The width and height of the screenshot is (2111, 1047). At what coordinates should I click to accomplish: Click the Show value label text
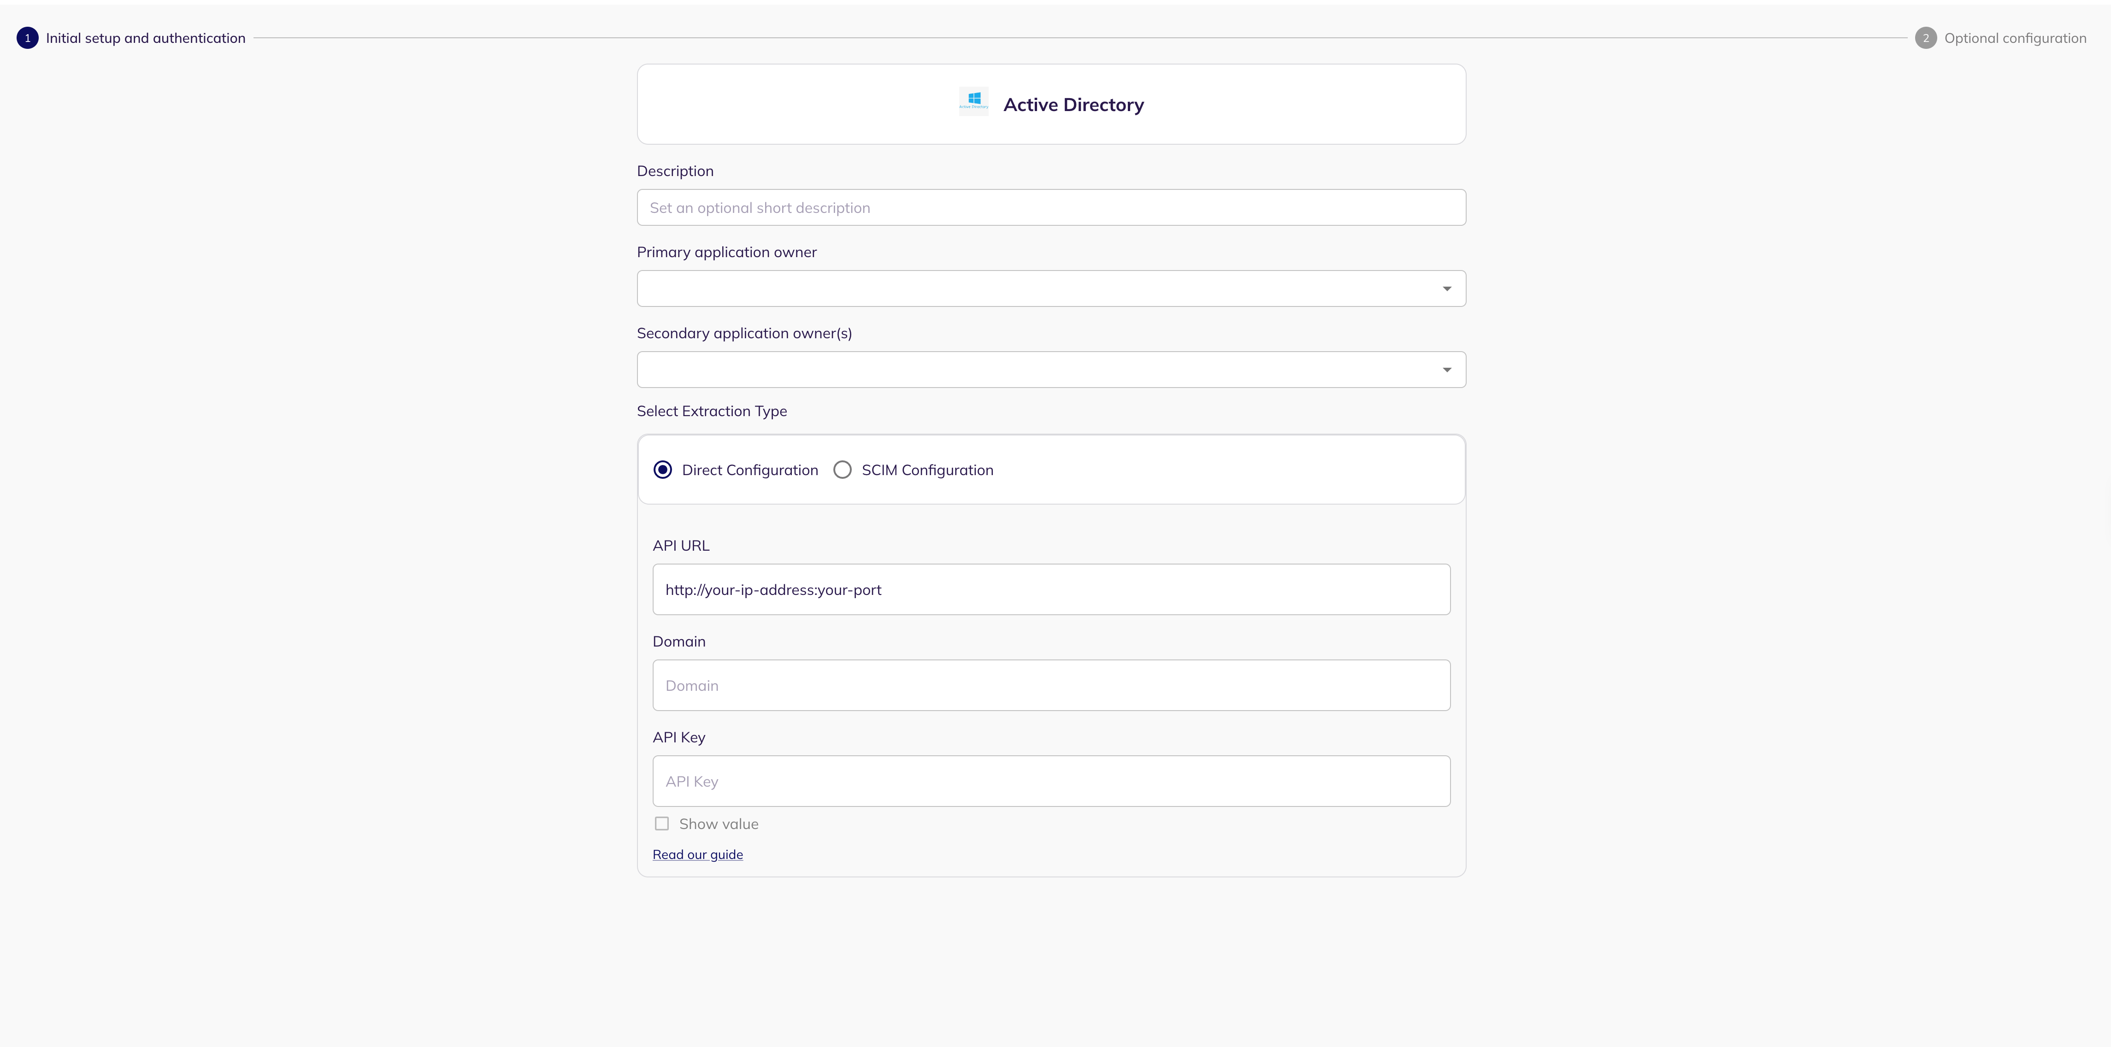pyautogui.click(x=718, y=823)
